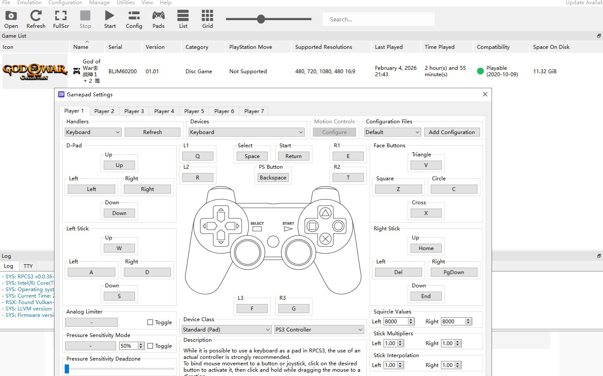Switch to Grid view icon
This screenshot has height=376, width=603.
coord(207,20)
